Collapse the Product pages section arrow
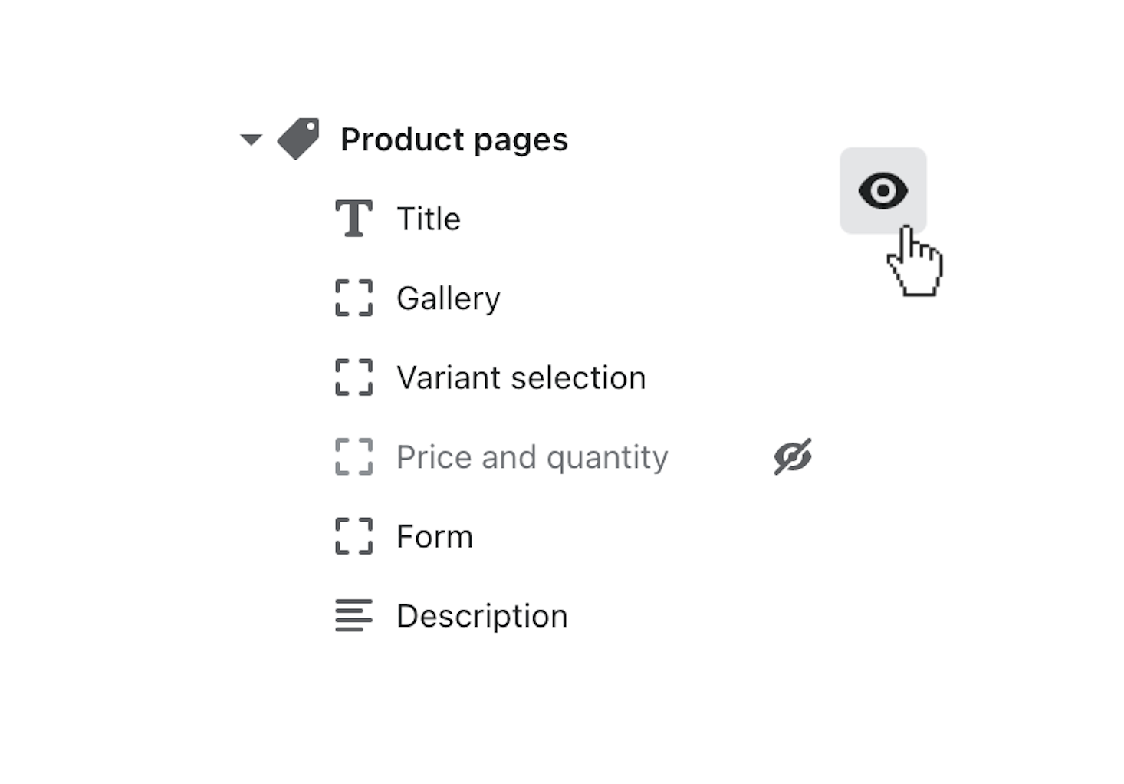 [x=251, y=139]
